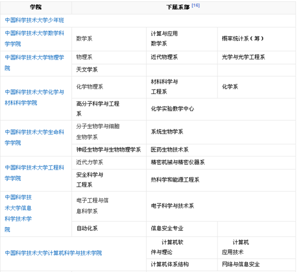Select the 近代物理系 cell
Viewport: 300px width, 272px height.
pos(182,57)
